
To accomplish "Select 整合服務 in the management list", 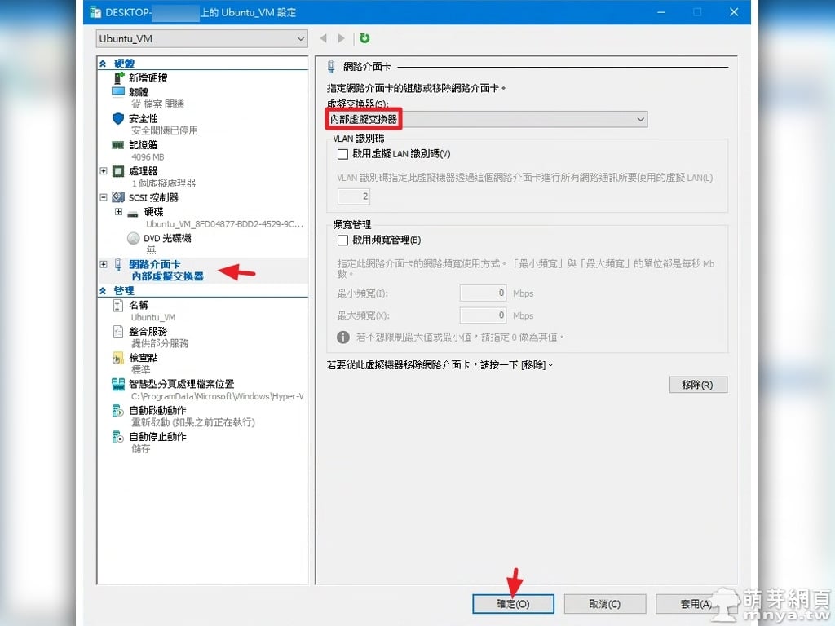I will 148,332.
